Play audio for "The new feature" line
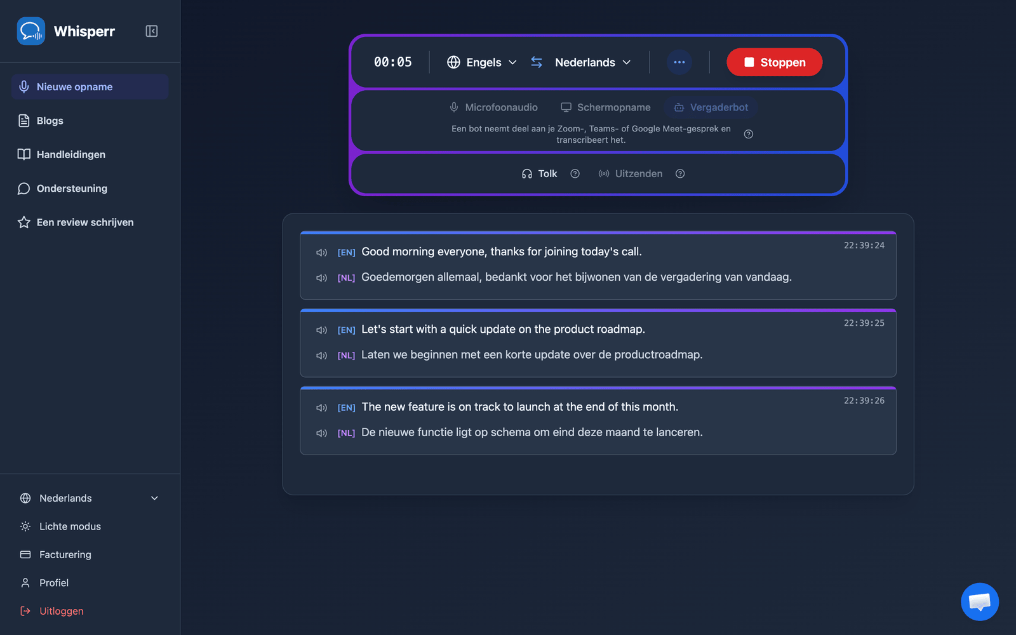Viewport: 1016px width, 635px height. click(322, 408)
